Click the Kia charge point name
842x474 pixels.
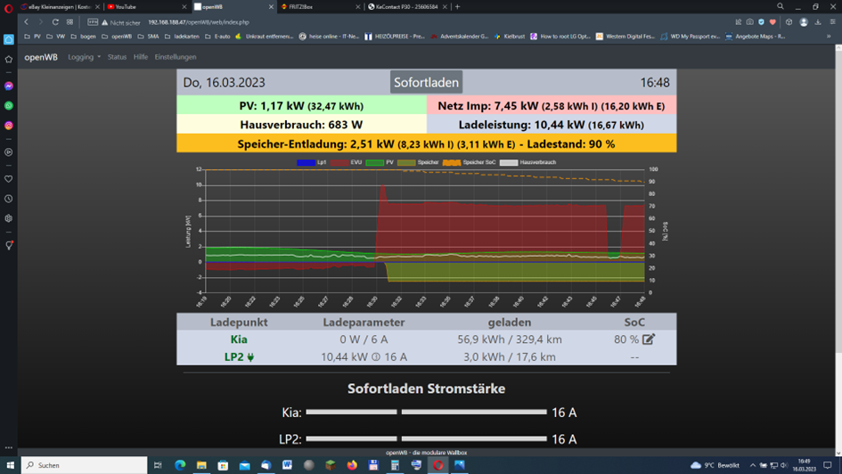(239, 339)
